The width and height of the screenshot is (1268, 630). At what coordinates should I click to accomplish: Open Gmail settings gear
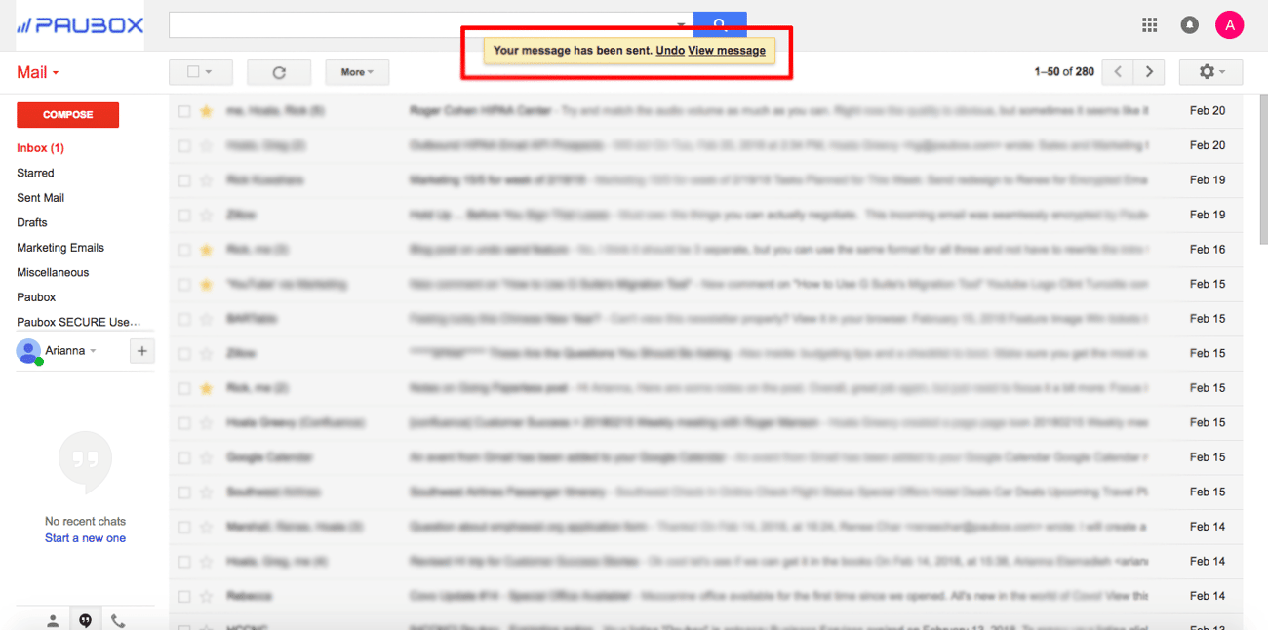coord(1208,71)
